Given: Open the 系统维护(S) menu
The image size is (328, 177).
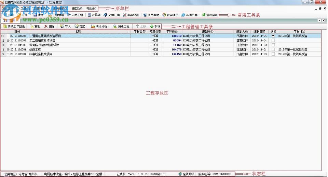Looking at the screenshot, I should point(60,9).
